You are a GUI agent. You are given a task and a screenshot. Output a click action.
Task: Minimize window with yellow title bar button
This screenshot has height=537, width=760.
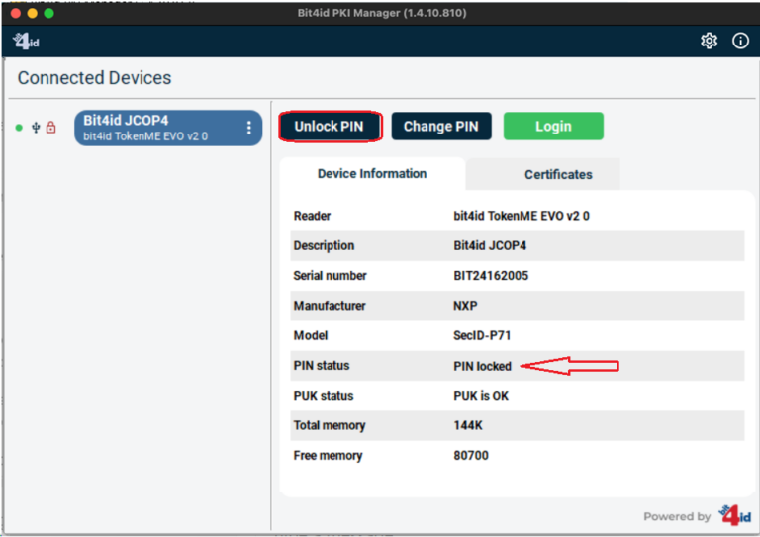(31, 13)
